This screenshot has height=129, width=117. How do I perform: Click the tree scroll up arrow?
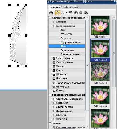coord(87,18)
